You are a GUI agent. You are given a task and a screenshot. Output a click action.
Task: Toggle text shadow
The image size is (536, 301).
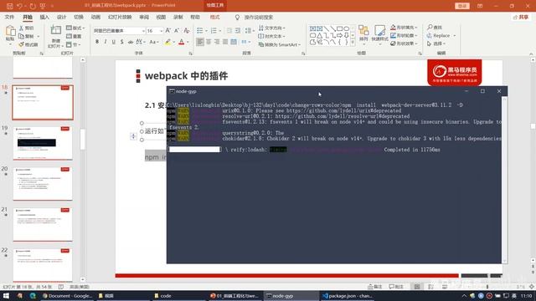click(121, 42)
